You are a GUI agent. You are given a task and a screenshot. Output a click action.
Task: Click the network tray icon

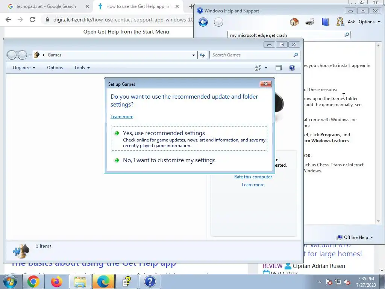click(x=338, y=282)
